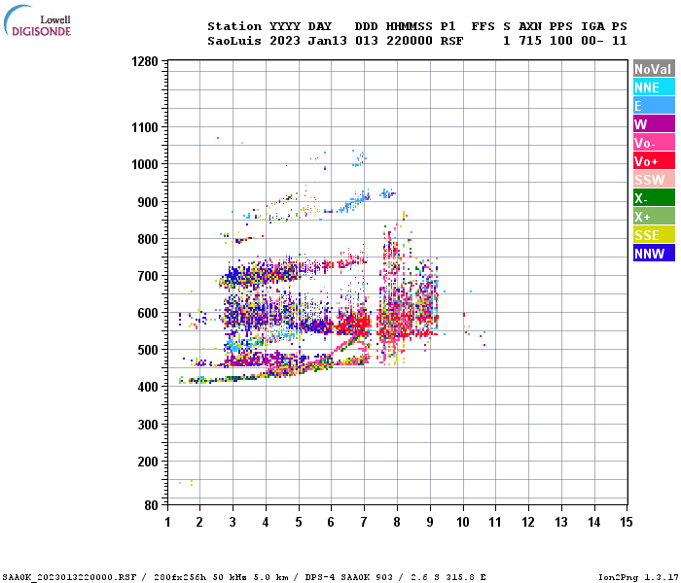Click the 3 MHz frequency axis label

(x=233, y=522)
